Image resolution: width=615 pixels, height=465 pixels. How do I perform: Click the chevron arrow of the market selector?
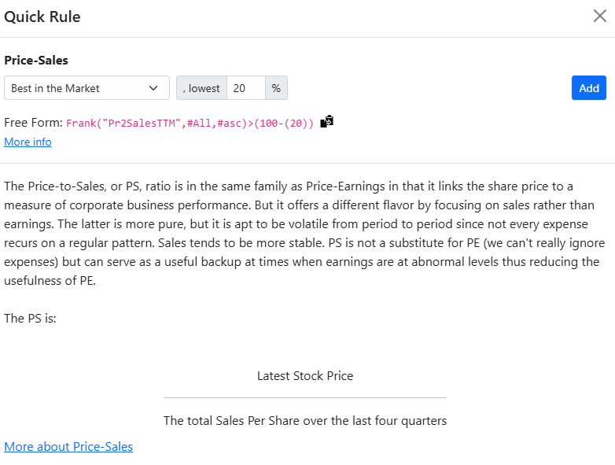153,88
